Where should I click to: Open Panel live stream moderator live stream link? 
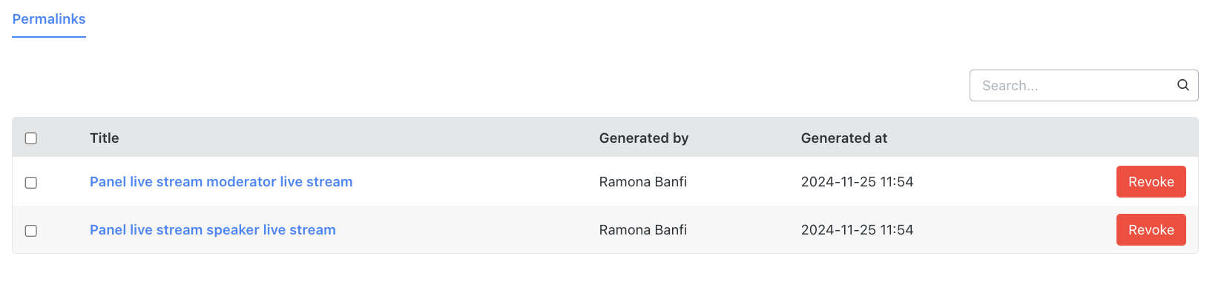221,182
